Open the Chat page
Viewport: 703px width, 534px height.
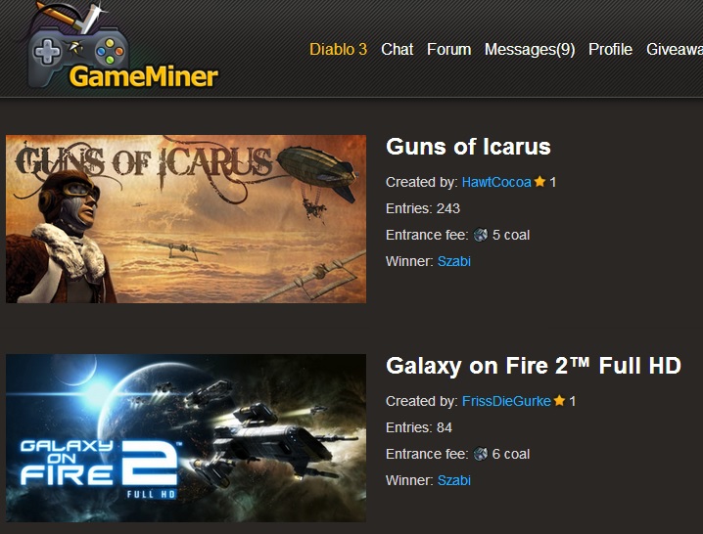point(397,49)
